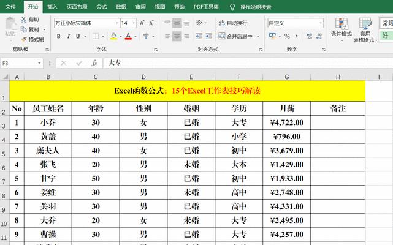Image resolution: width=393 pixels, height=245 pixels.
Task: Select cell with ¥4,722.00
Action: (x=287, y=123)
